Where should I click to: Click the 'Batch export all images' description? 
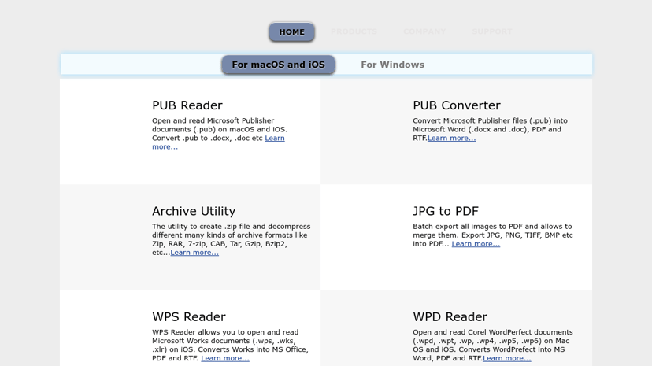pos(493,235)
